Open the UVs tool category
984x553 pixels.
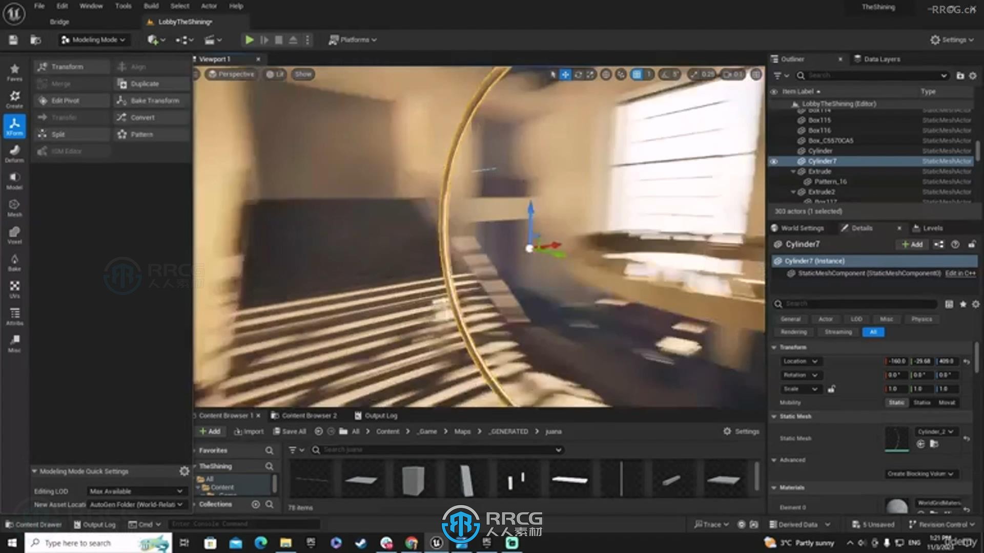14,289
